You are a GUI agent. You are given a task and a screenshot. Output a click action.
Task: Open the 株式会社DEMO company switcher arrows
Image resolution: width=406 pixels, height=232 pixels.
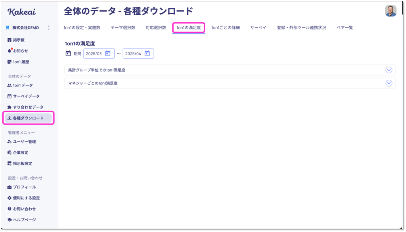pyautogui.click(x=49, y=28)
